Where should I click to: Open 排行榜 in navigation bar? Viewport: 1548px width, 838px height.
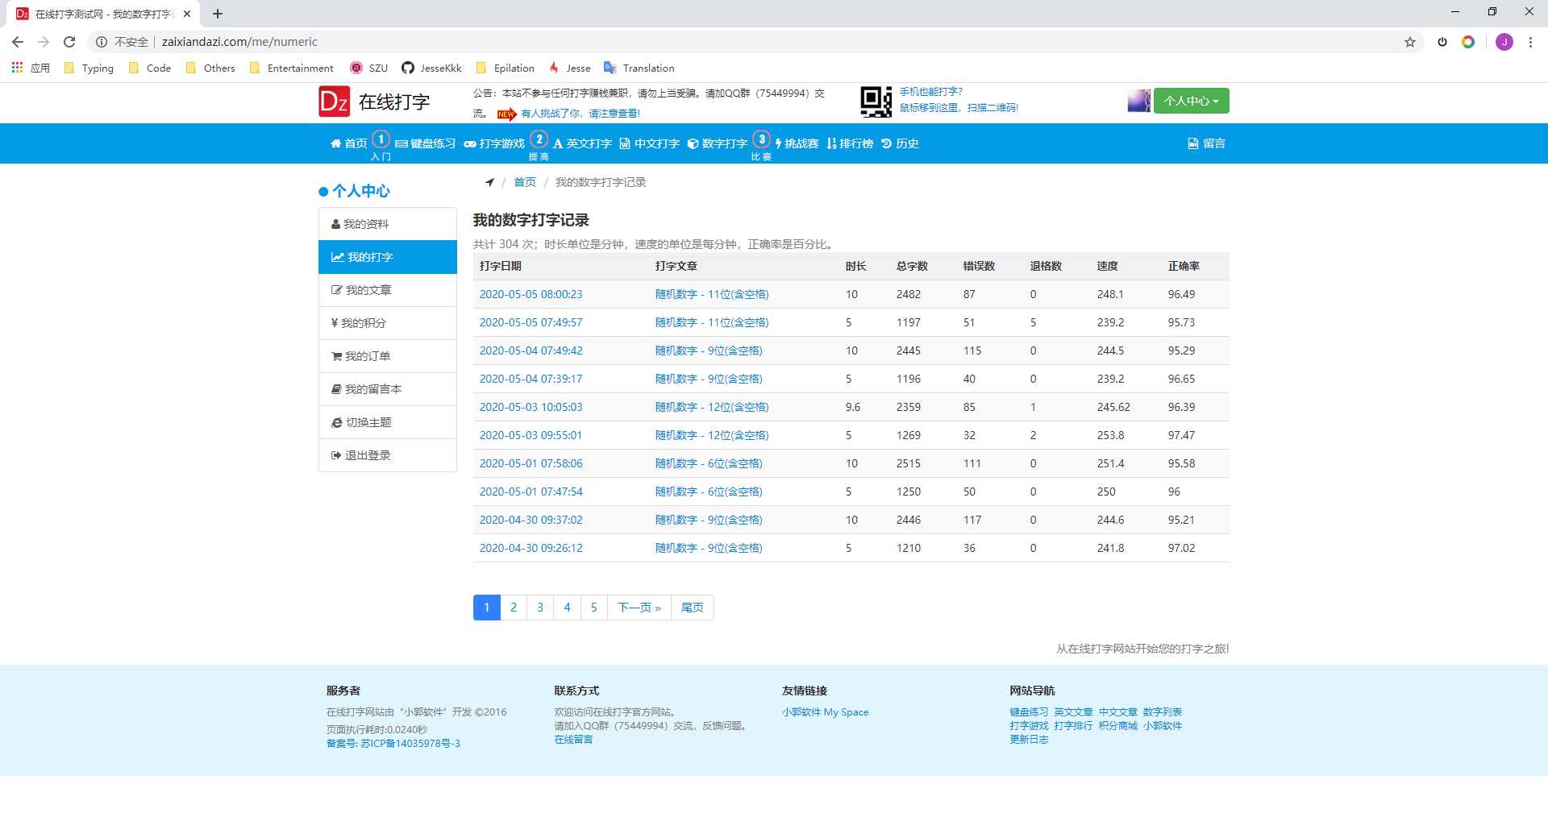[x=850, y=143]
